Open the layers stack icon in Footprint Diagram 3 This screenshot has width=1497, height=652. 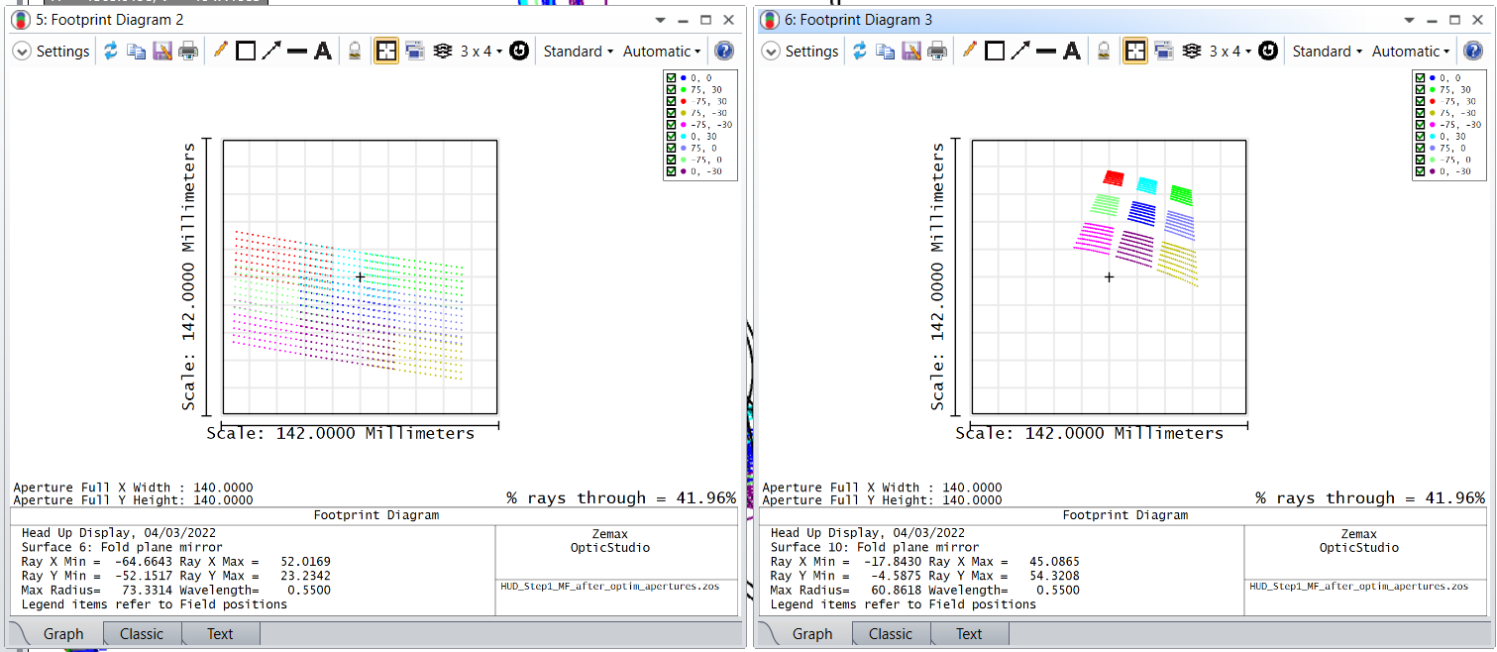(x=1192, y=52)
